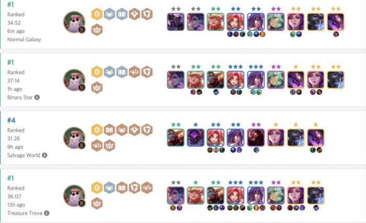Select the Treasure Trove galaxy label
The height and width of the screenshot is (223, 366).
(x=25, y=213)
